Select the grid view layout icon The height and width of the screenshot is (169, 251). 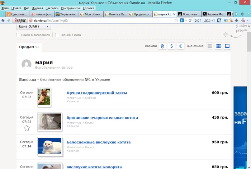point(218,46)
